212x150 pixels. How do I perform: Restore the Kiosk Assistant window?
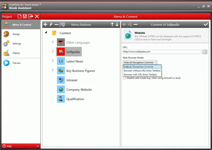204,6
